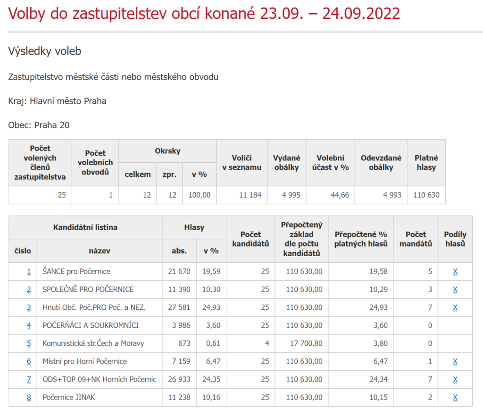The width and height of the screenshot is (483, 416).
Task: Open candidate list number 7 link
Action: pos(29,379)
